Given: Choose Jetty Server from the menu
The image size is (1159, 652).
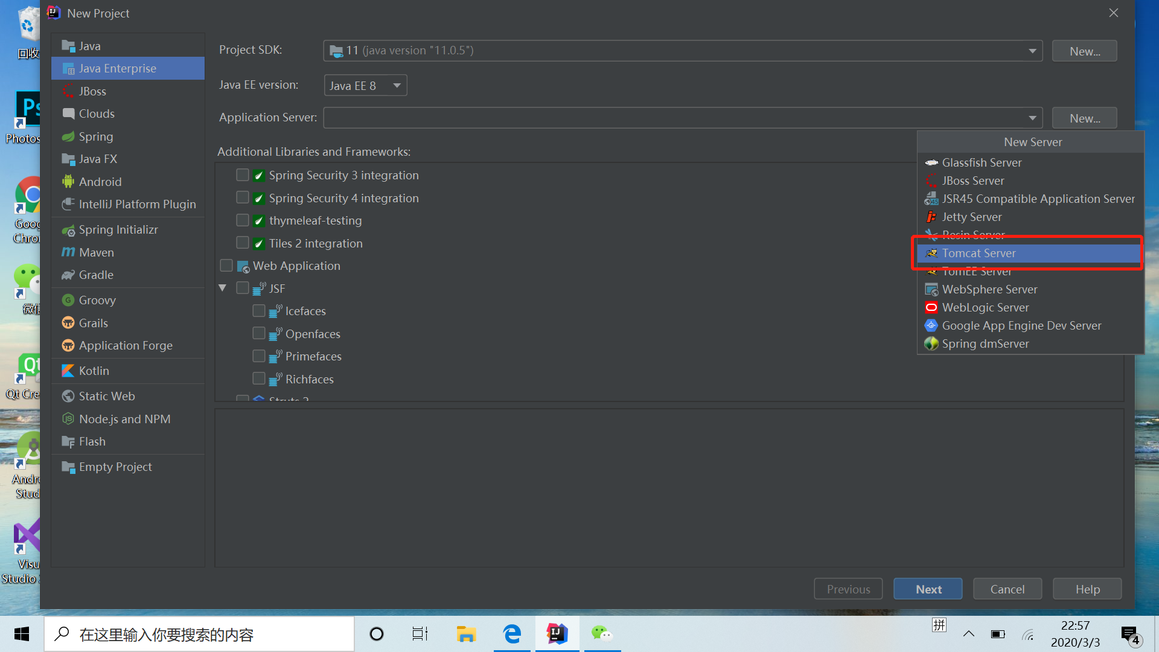Looking at the screenshot, I should [971, 217].
